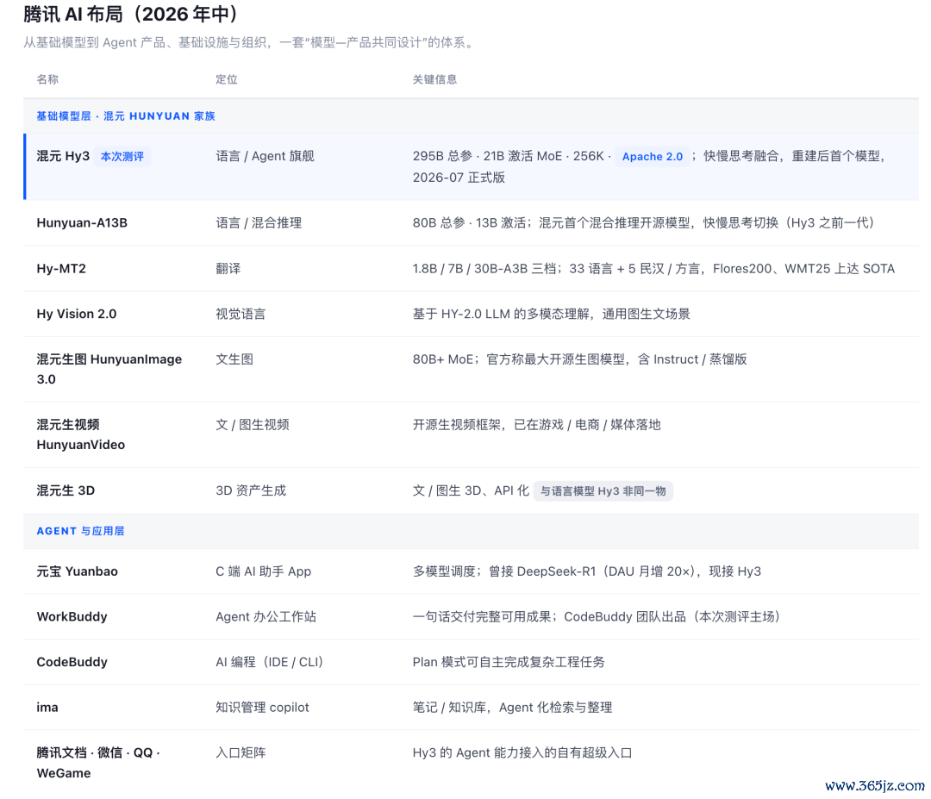This screenshot has height=799, width=931.
Task: Click the 入口矩阵 cell
Action: (241, 752)
